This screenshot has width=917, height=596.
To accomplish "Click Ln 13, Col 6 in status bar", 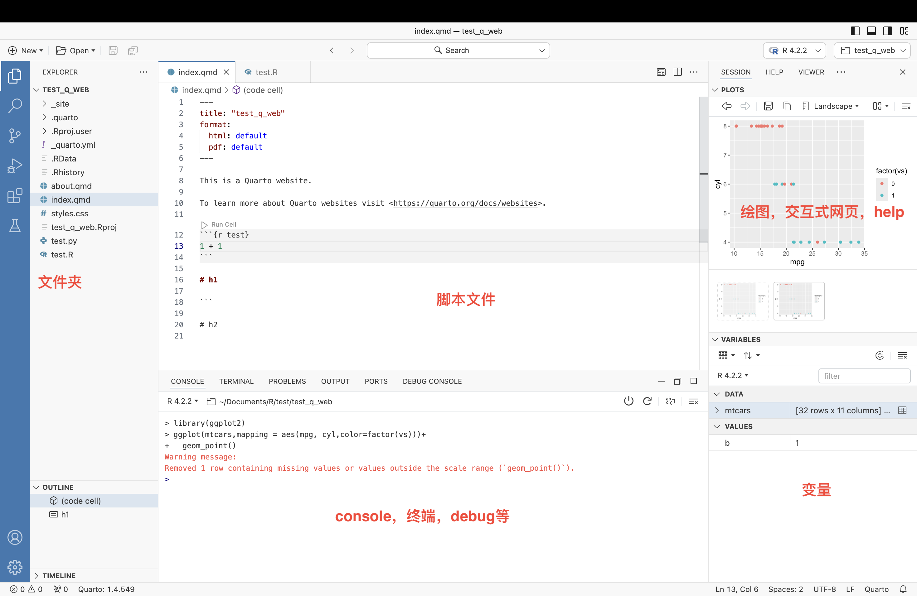I will click(737, 589).
